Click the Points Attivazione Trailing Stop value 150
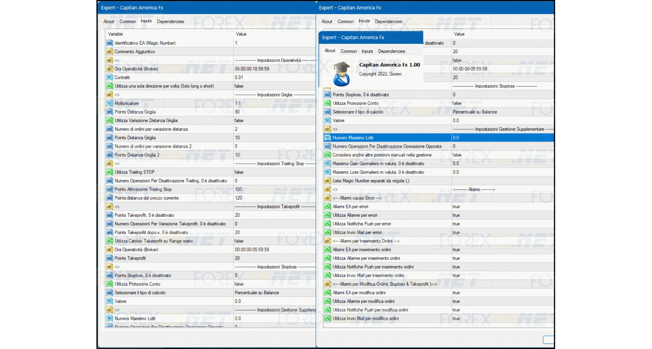 pos(238,189)
